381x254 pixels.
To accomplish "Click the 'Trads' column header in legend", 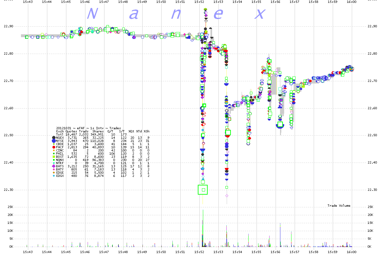I will 84,131.
